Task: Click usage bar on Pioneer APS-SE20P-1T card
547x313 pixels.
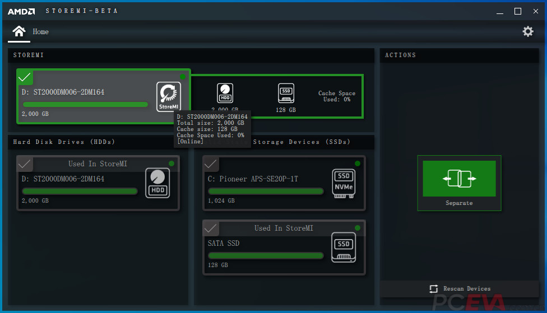Action: pyautogui.click(x=266, y=191)
